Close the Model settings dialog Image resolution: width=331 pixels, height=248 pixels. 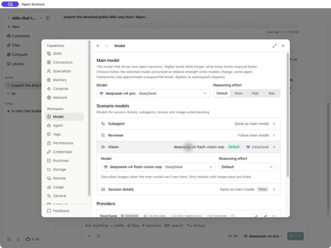pos(283,46)
